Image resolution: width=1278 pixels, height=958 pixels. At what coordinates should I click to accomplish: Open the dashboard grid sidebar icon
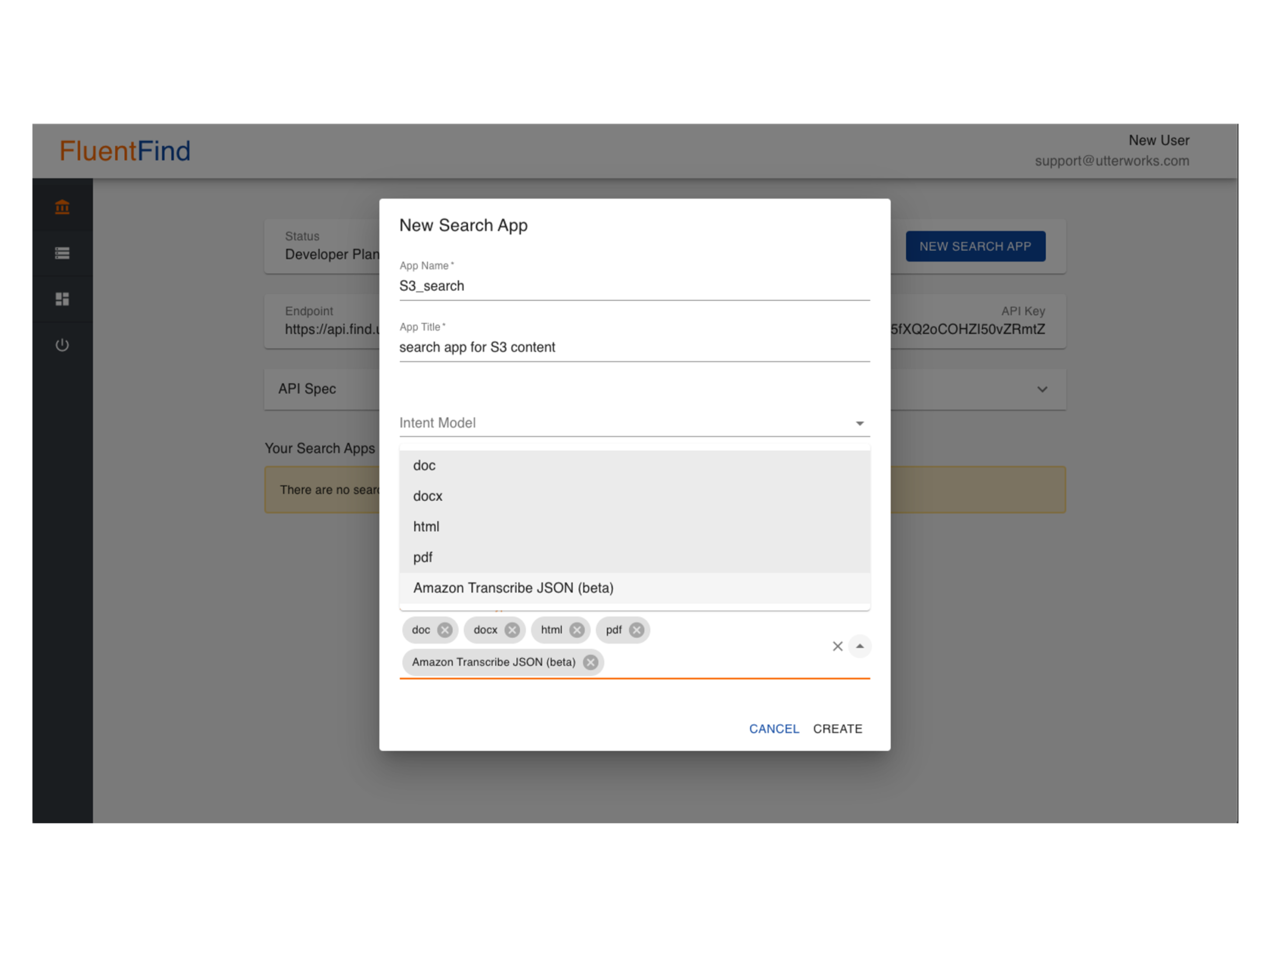coord(62,299)
